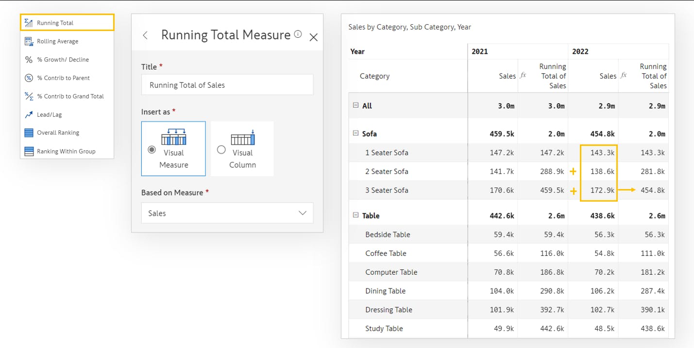Click the Lead/Lag arrow icon
Screen dimensions: 694x348
coord(29,115)
